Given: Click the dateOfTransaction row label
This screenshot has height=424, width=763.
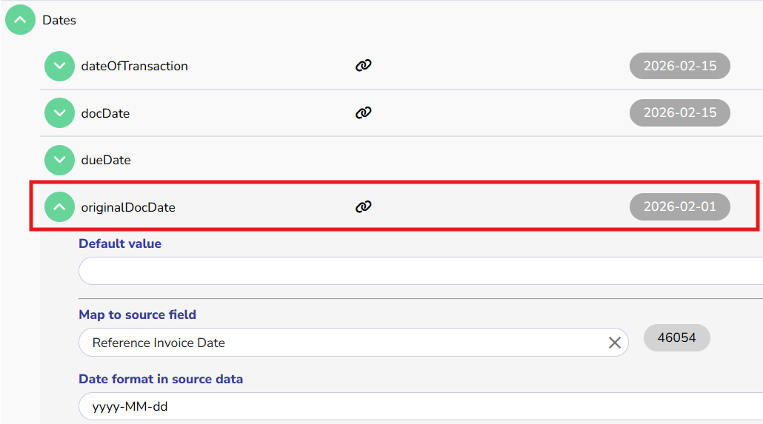Looking at the screenshot, I should 134,66.
